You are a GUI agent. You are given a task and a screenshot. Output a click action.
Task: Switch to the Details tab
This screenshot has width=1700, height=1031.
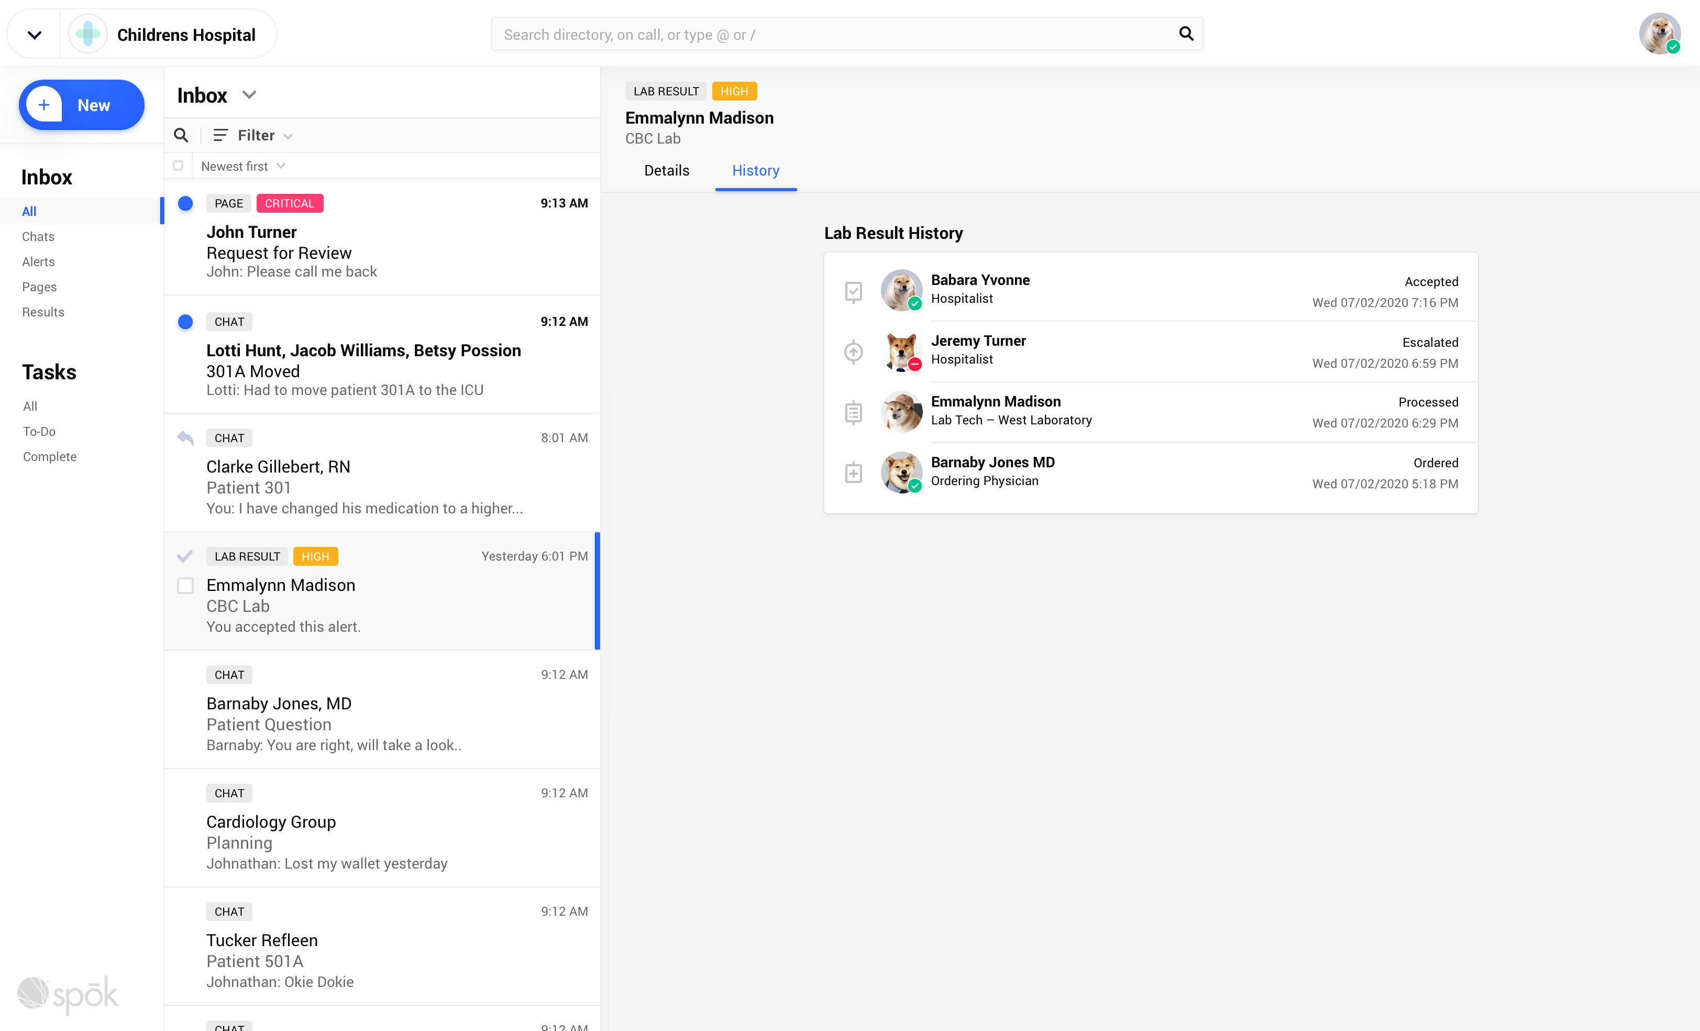point(667,170)
